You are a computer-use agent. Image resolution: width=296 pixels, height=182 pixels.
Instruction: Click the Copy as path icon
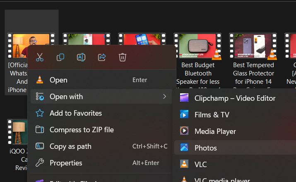click(x=40, y=146)
